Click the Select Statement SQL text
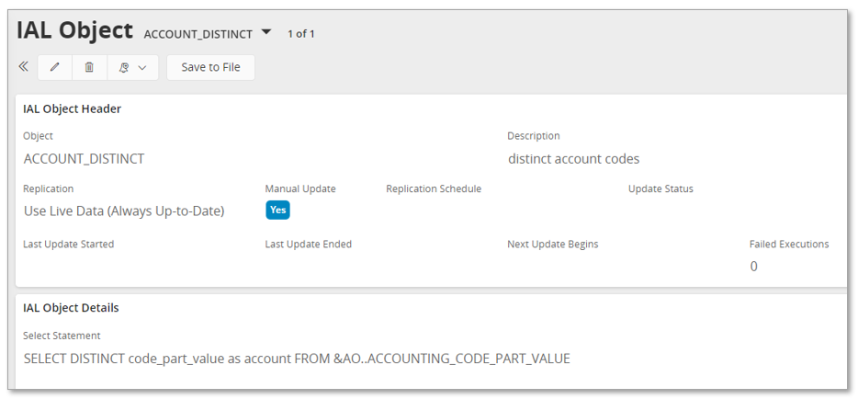Viewport: 858px width, 399px height. click(x=297, y=358)
